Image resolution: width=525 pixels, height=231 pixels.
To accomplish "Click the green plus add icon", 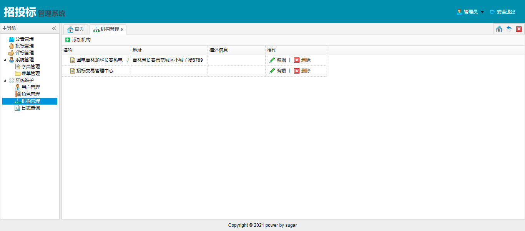I will [x=68, y=40].
